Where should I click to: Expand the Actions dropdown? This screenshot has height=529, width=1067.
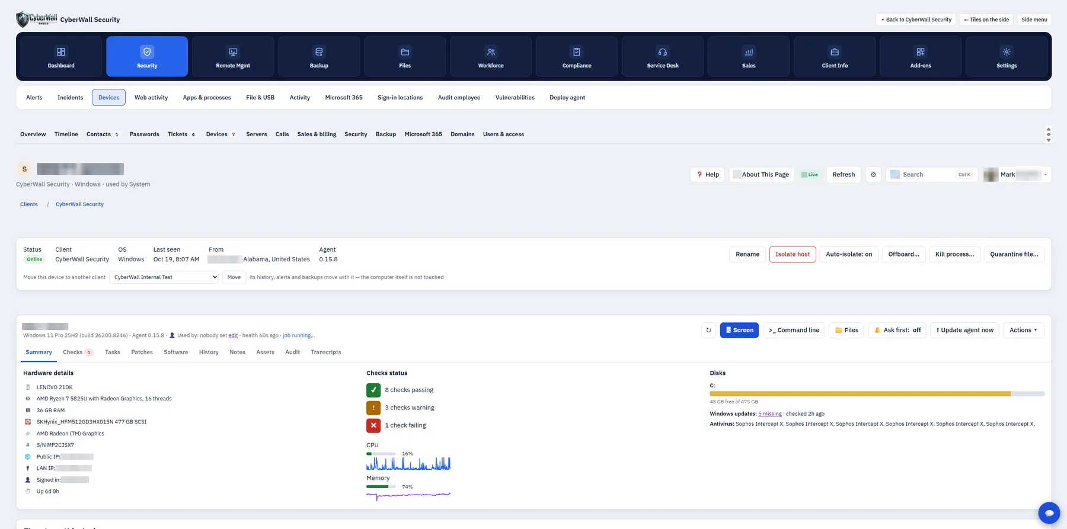pyautogui.click(x=1023, y=330)
